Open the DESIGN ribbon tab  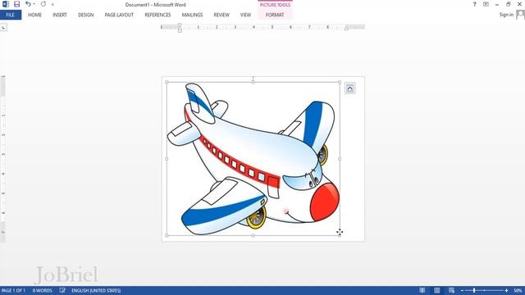coord(85,15)
